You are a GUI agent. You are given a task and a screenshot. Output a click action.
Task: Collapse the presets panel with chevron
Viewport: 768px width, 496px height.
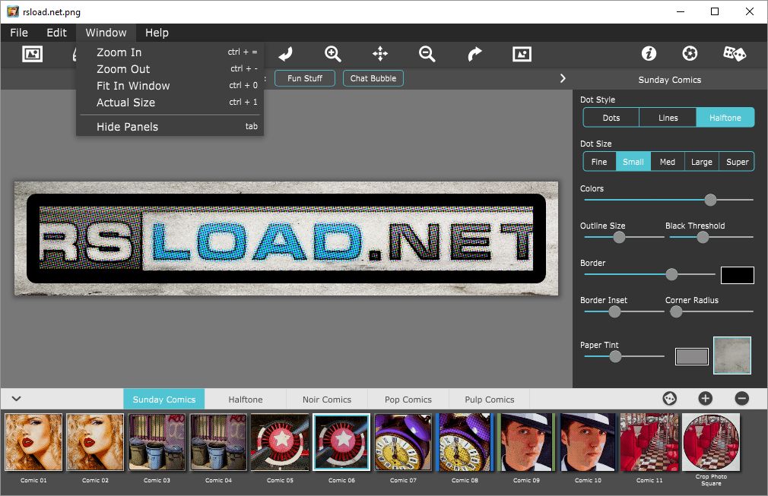click(16, 399)
